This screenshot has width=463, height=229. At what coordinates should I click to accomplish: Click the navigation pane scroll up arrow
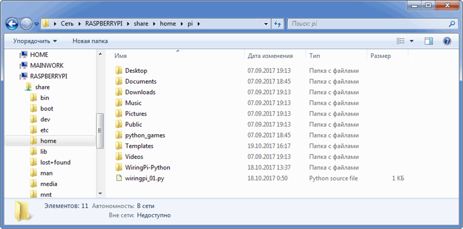(100, 54)
